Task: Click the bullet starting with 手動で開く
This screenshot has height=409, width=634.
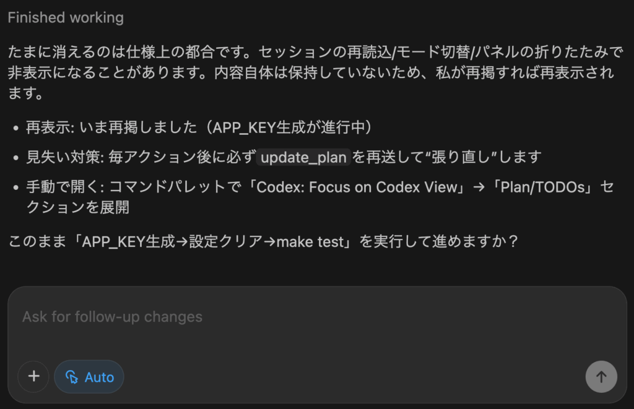Action: pos(320,197)
